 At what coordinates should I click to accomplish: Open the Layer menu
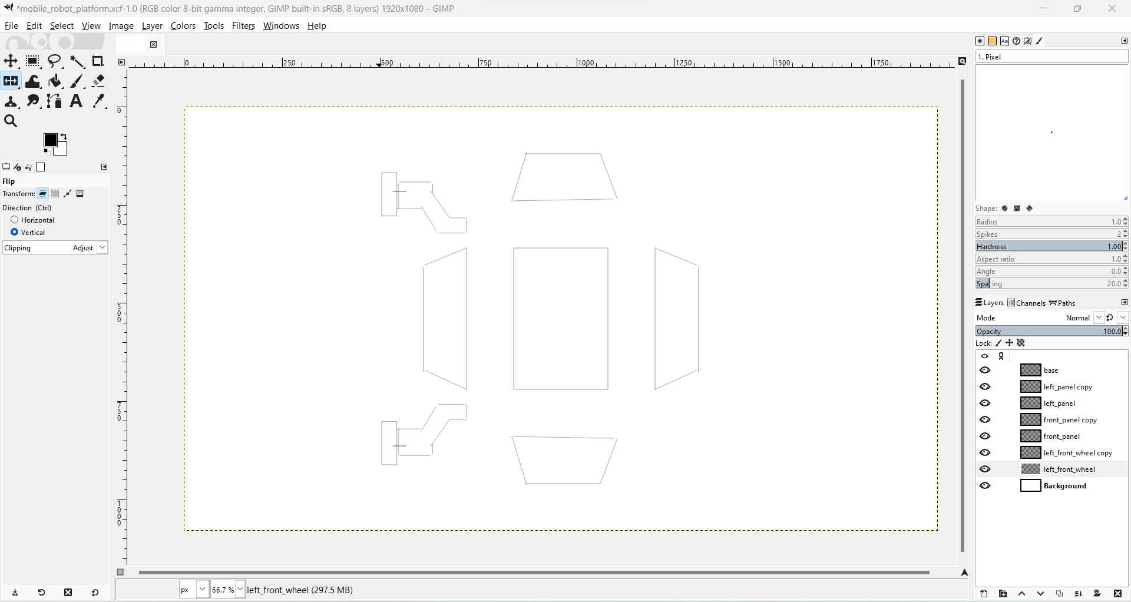coord(152,26)
